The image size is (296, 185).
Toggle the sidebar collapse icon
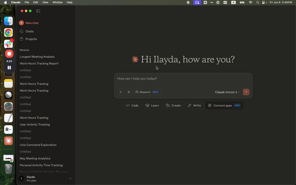[x=38, y=11]
